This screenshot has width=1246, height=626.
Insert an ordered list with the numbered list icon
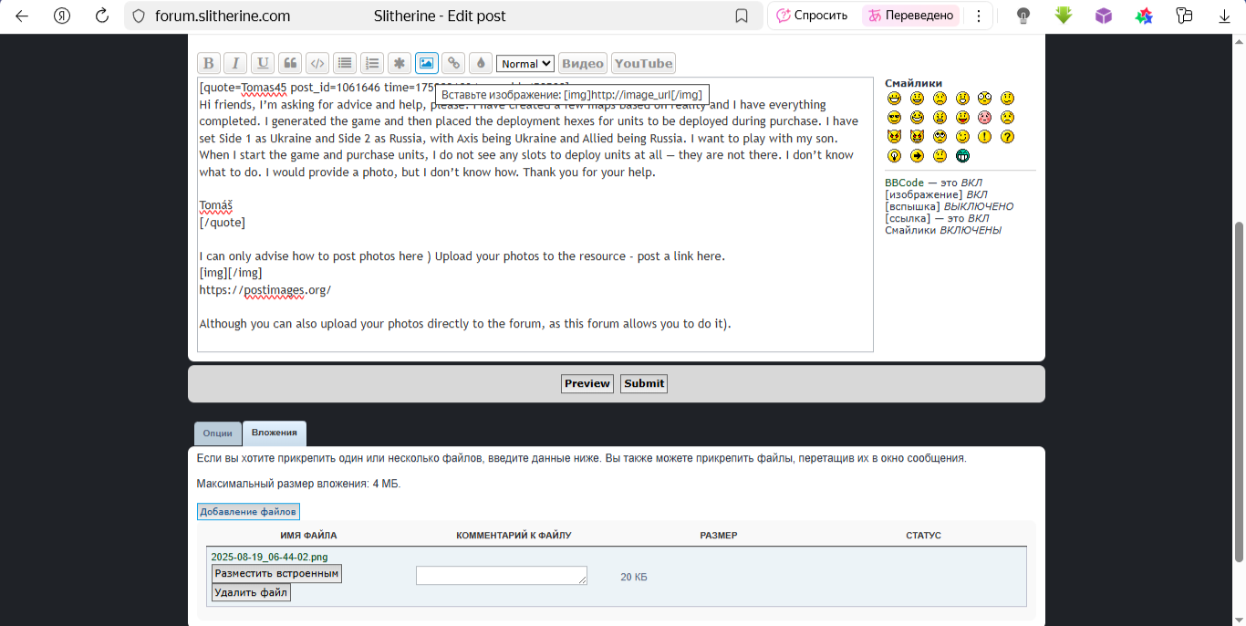pos(371,63)
